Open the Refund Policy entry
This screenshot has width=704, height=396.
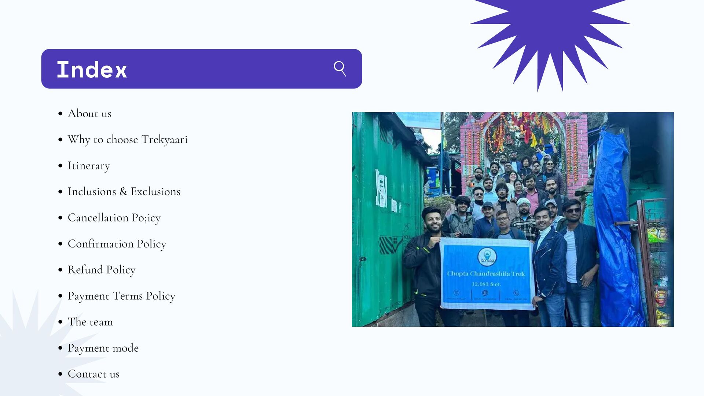point(102,270)
